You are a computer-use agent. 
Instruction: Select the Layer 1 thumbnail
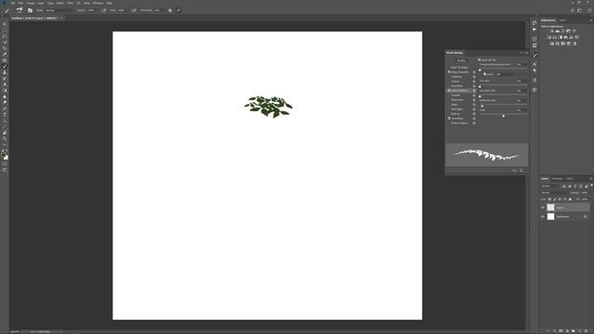[550, 207]
